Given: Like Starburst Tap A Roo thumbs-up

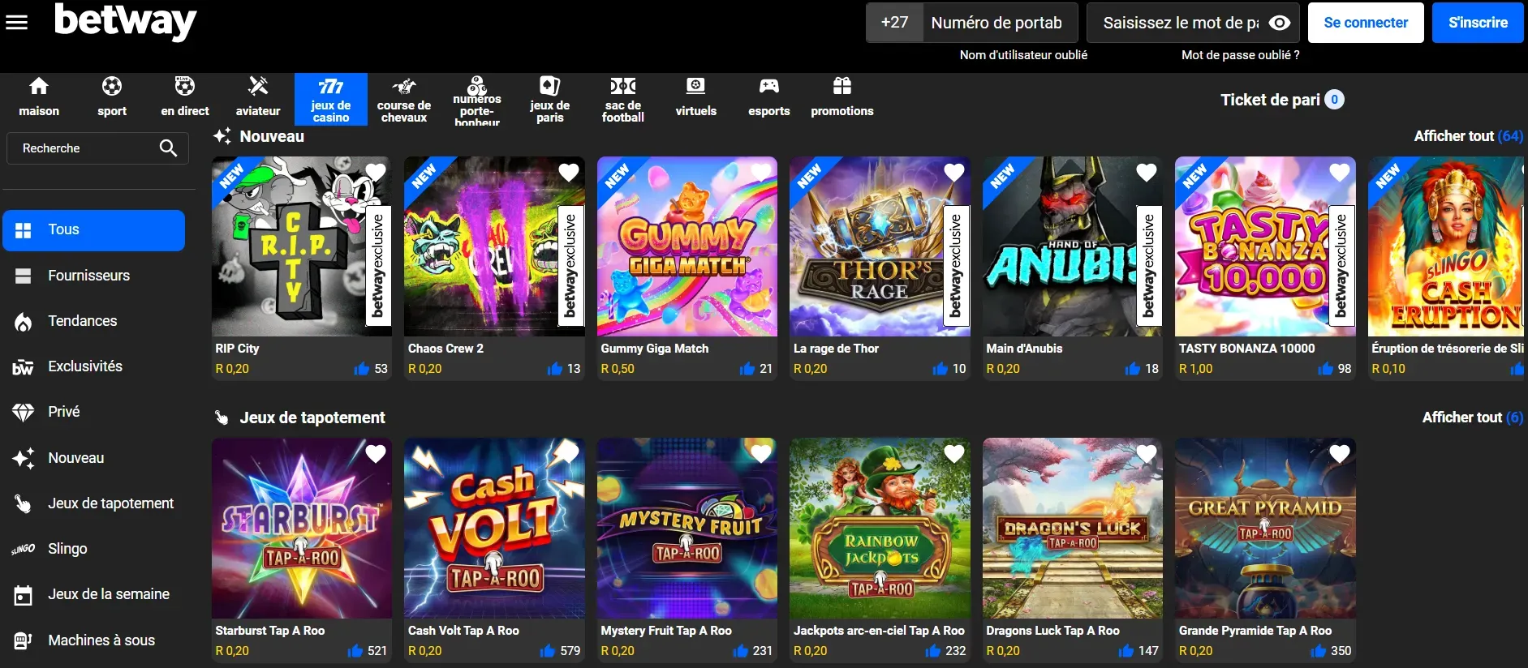Looking at the screenshot, I should pos(355,651).
